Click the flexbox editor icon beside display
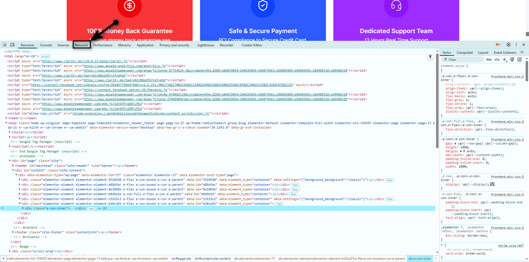Screen dimensions: 529x262 [x=492, y=184]
